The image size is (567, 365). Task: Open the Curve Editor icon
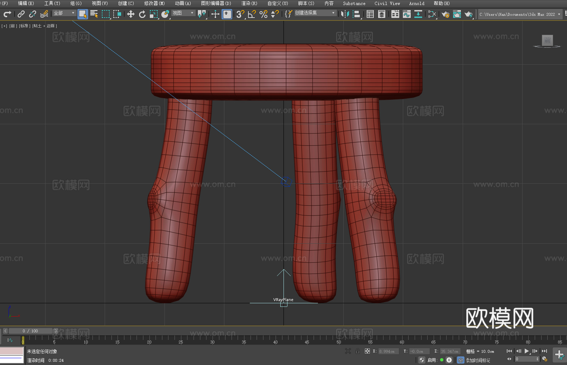pos(407,14)
